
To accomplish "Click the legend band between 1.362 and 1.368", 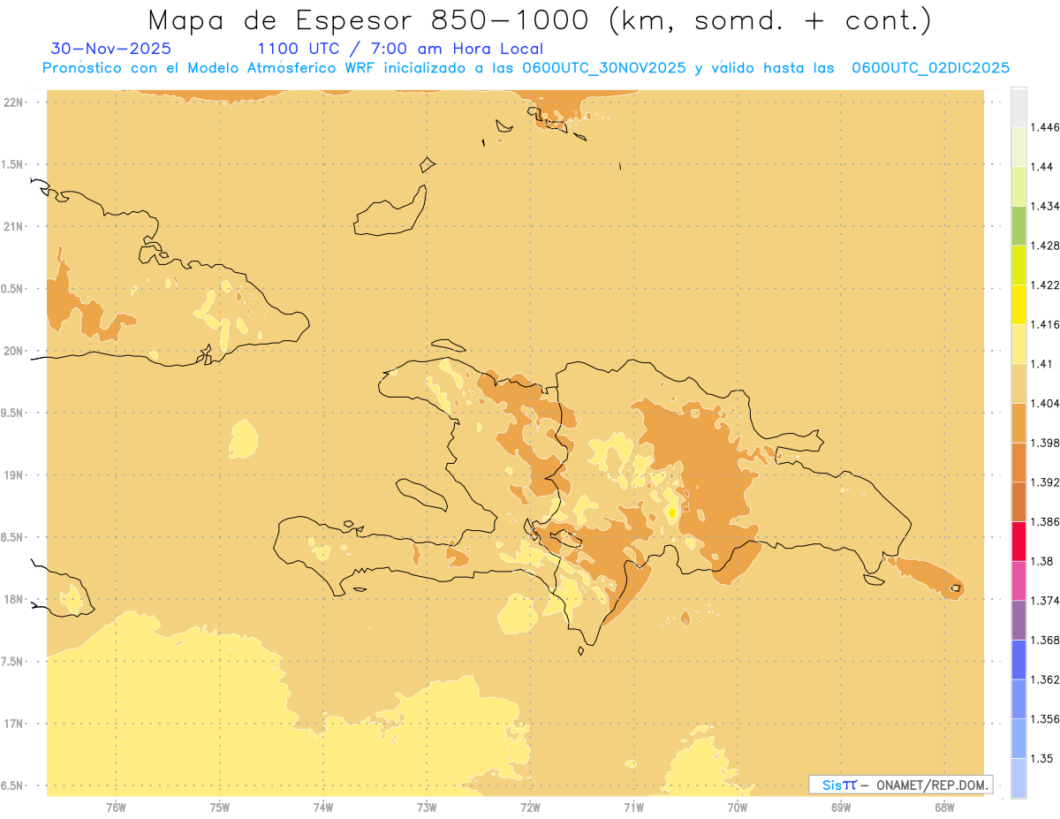I will click(1018, 659).
